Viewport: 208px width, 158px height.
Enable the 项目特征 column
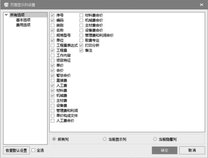click(x=52, y=60)
